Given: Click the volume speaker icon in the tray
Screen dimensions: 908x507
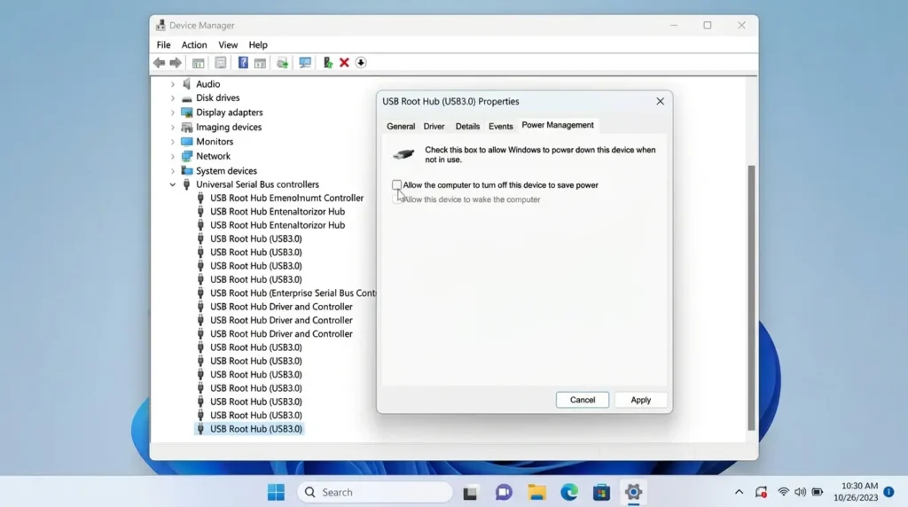Looking at the screenshot, I should click(x=801, y=492).
